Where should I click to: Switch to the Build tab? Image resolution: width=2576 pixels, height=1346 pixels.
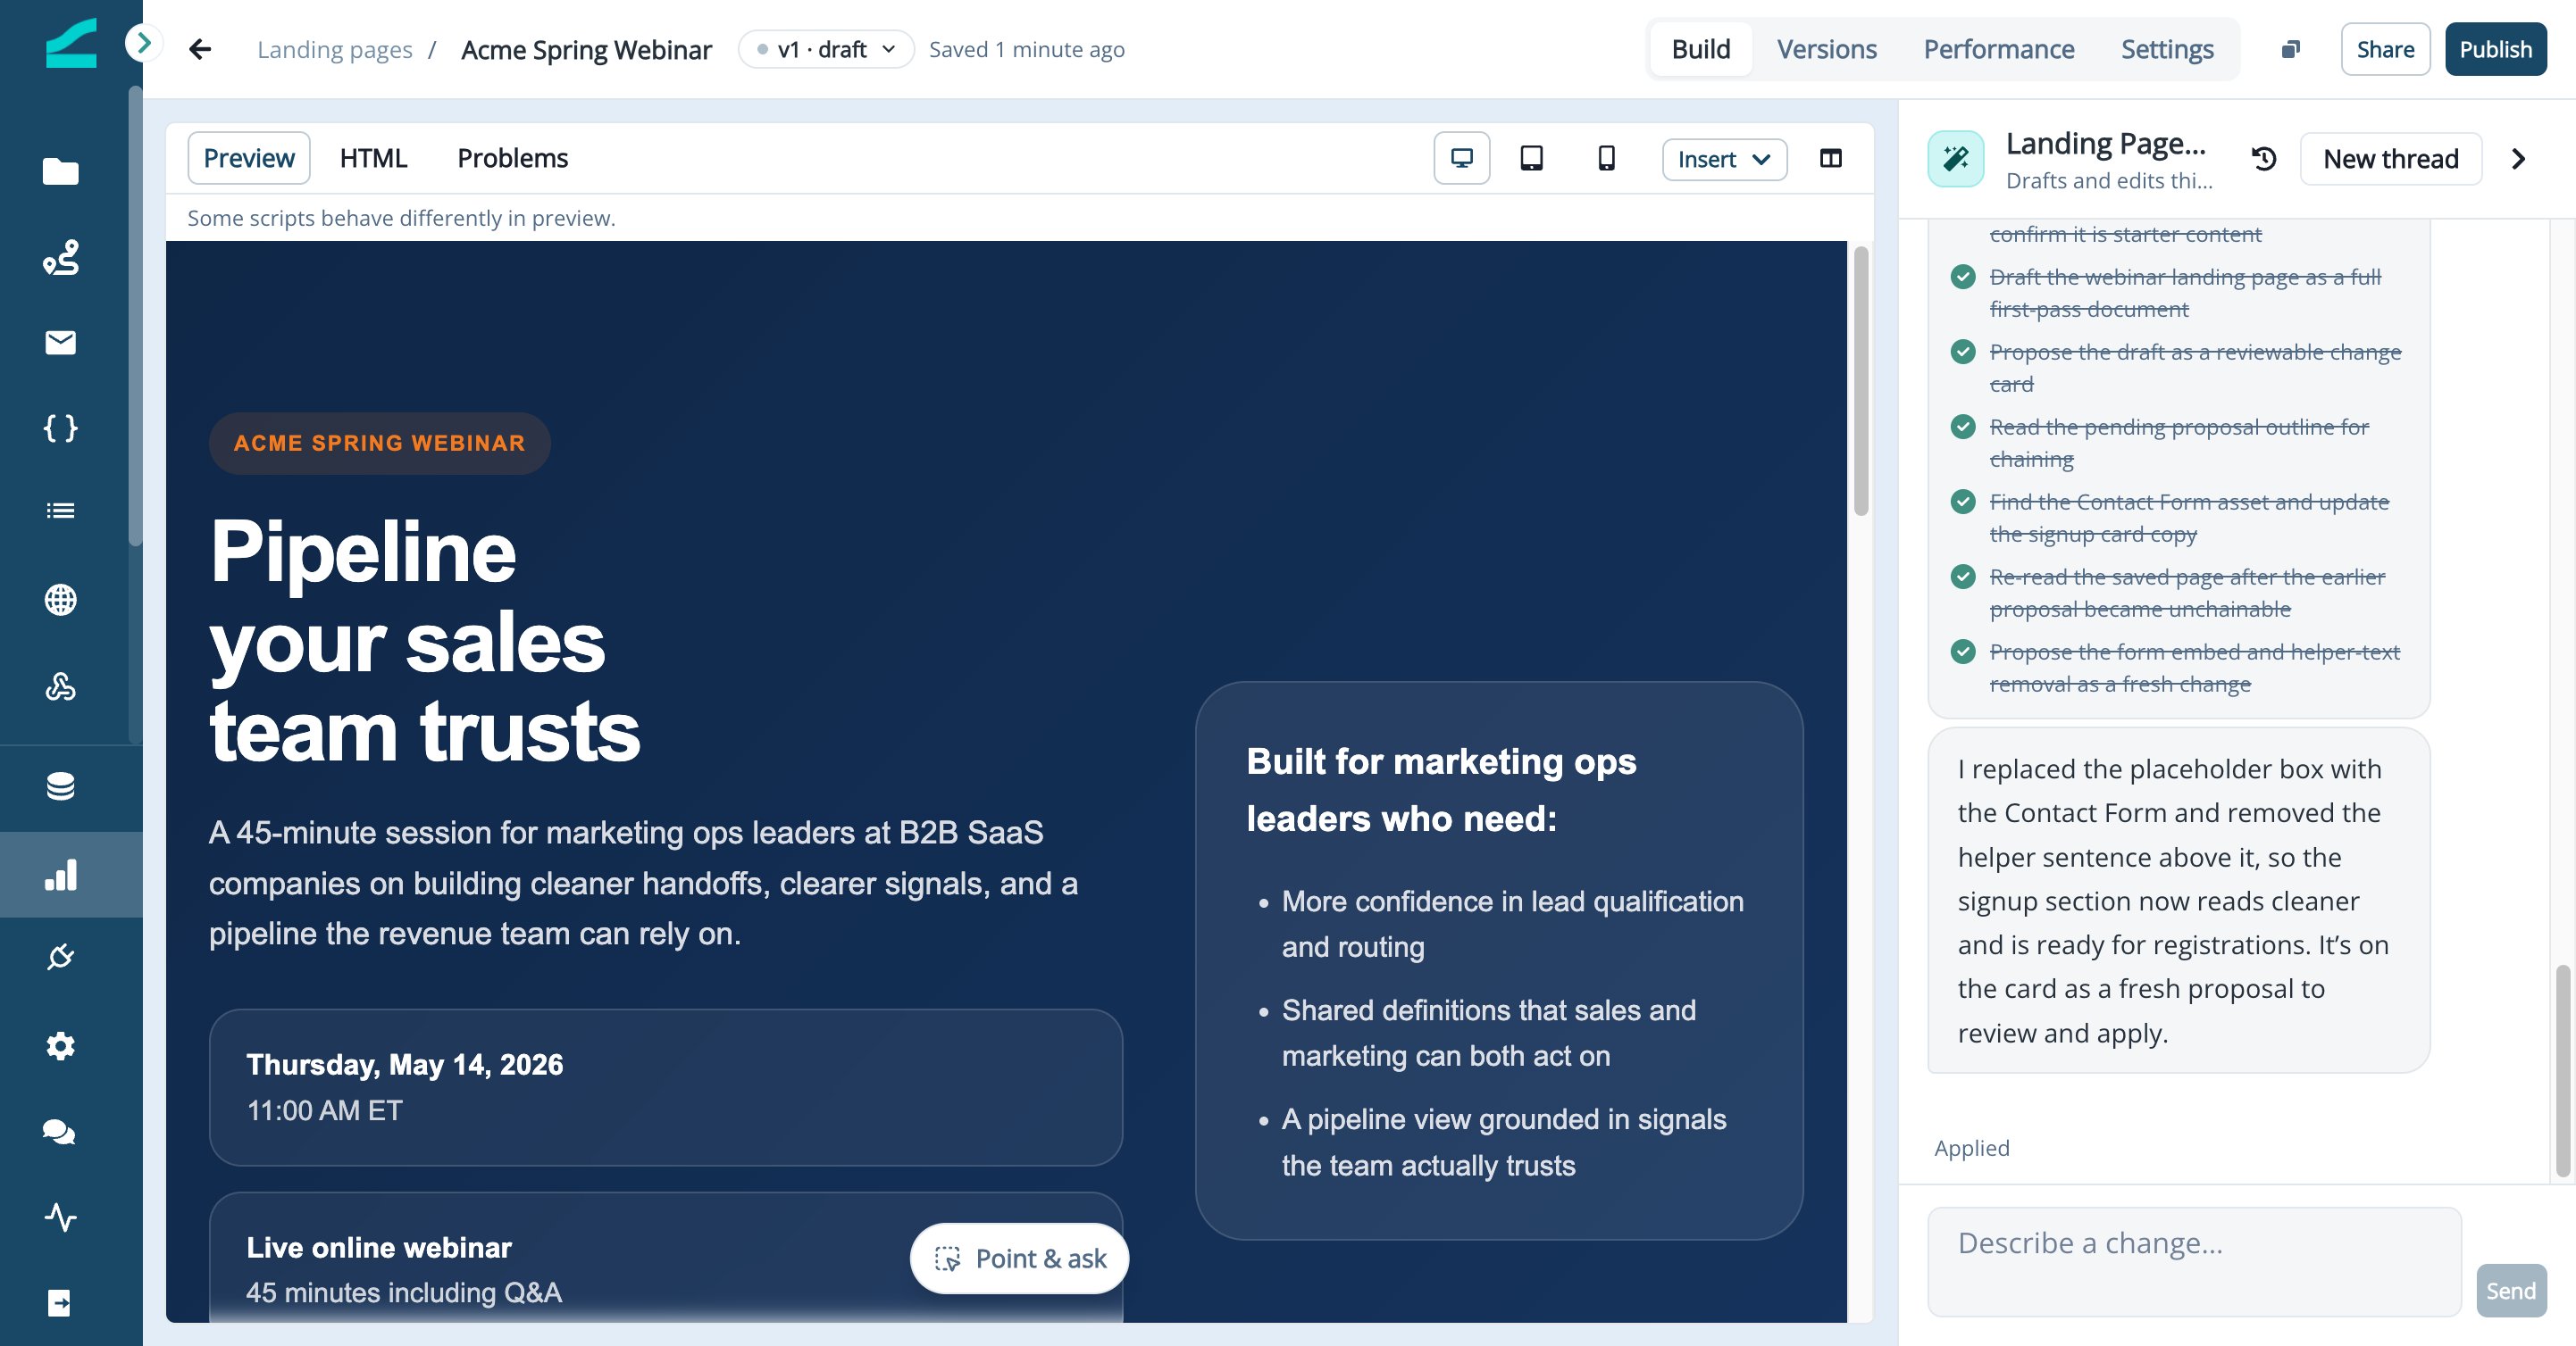pos(1701,49)
